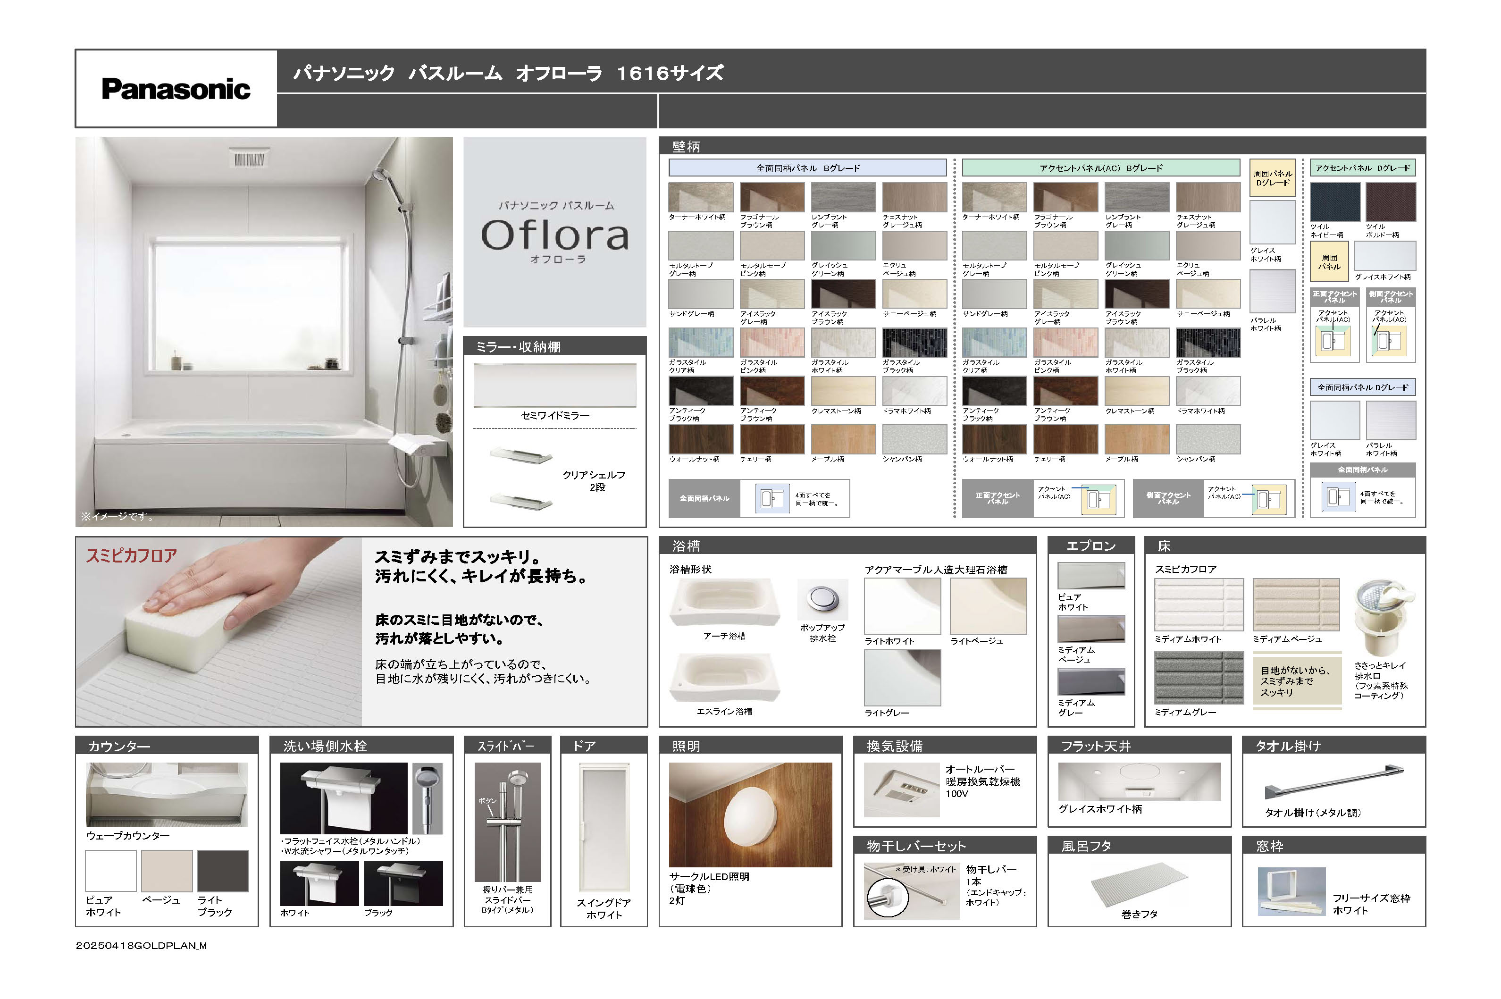
Task: Select ガラスタイルクリア柄 swatch under 全面同柄パネル Bグレード
Action: [x=700, y=343]
